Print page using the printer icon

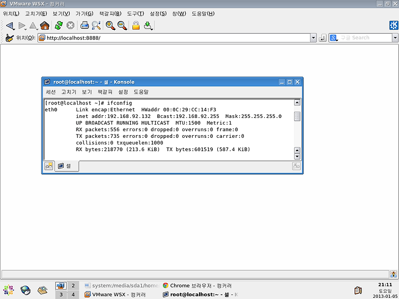pyautogui.click(x=84, y=25)
